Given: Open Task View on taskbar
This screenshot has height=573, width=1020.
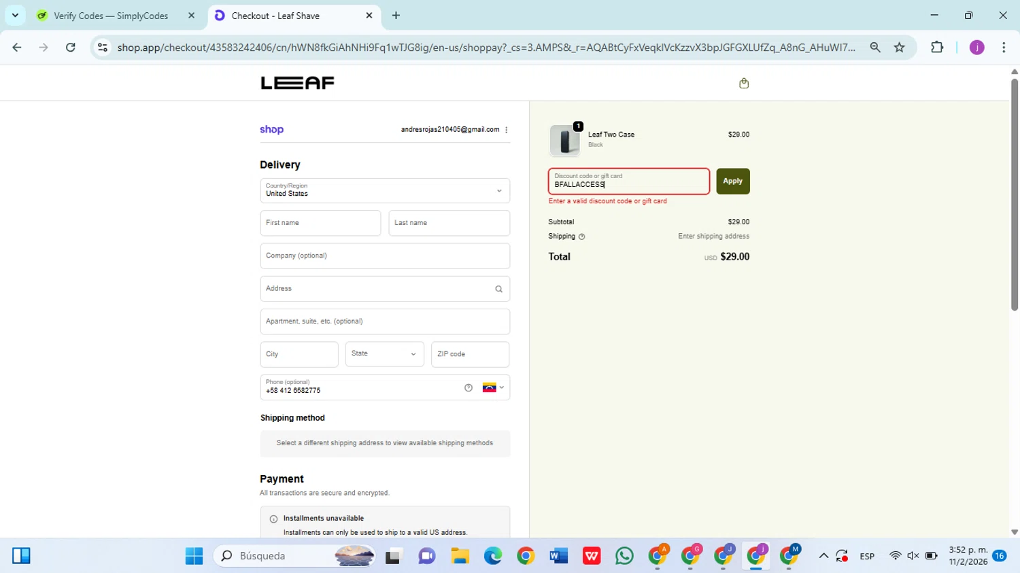Looking at the screenshot, I should 394,556.
